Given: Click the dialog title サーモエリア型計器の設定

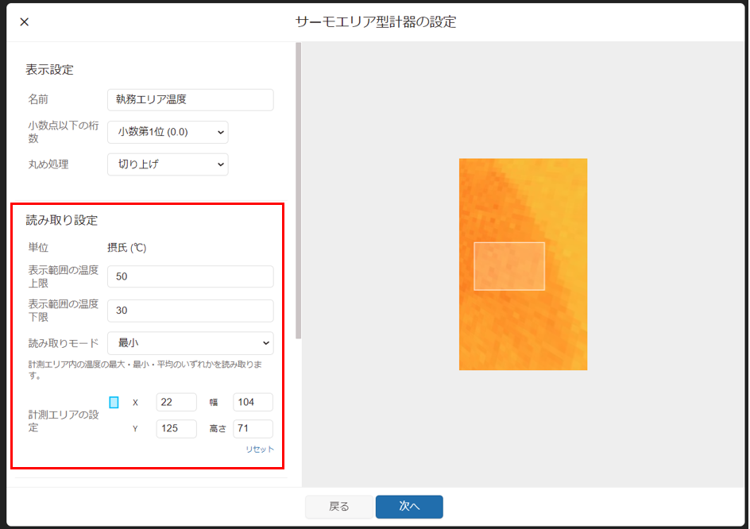Looking at the screenshot, I should [x=376, y=22].
